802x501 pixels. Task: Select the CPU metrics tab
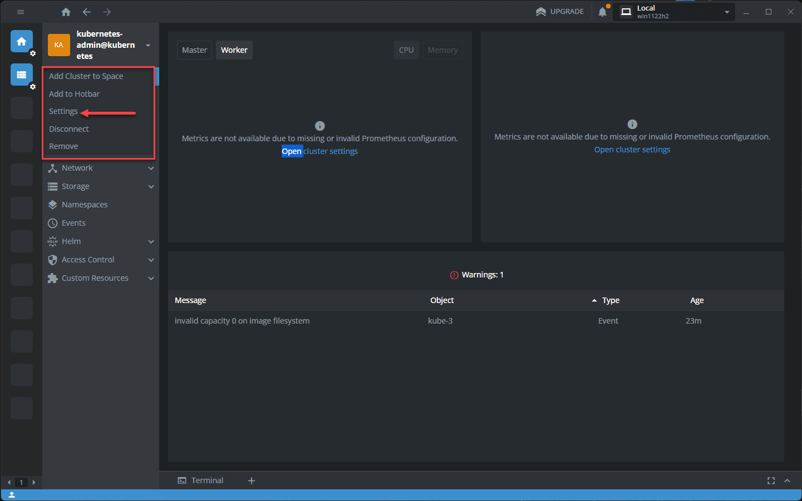406,50
